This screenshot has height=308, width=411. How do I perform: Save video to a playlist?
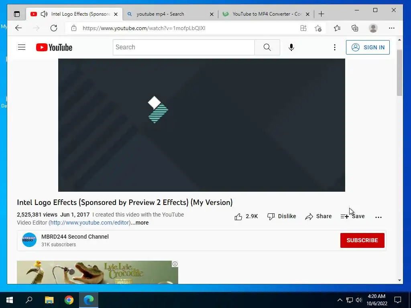pos(352,216)
